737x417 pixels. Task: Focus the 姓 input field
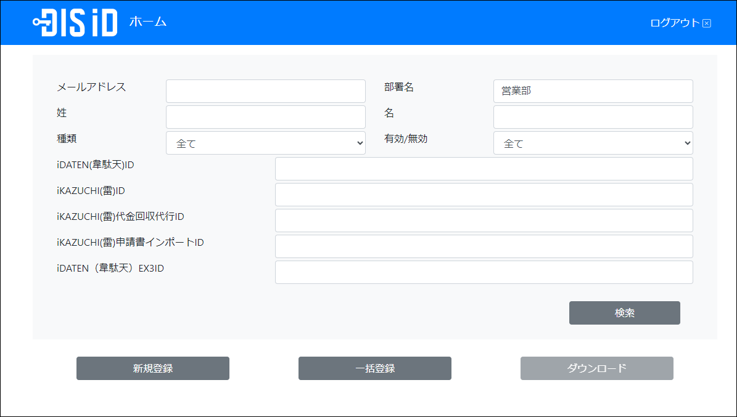[x=266, y=117]
